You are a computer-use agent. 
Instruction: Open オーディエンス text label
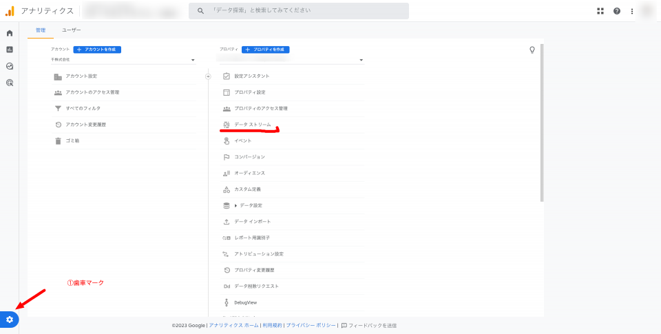[x=249, y=174]
